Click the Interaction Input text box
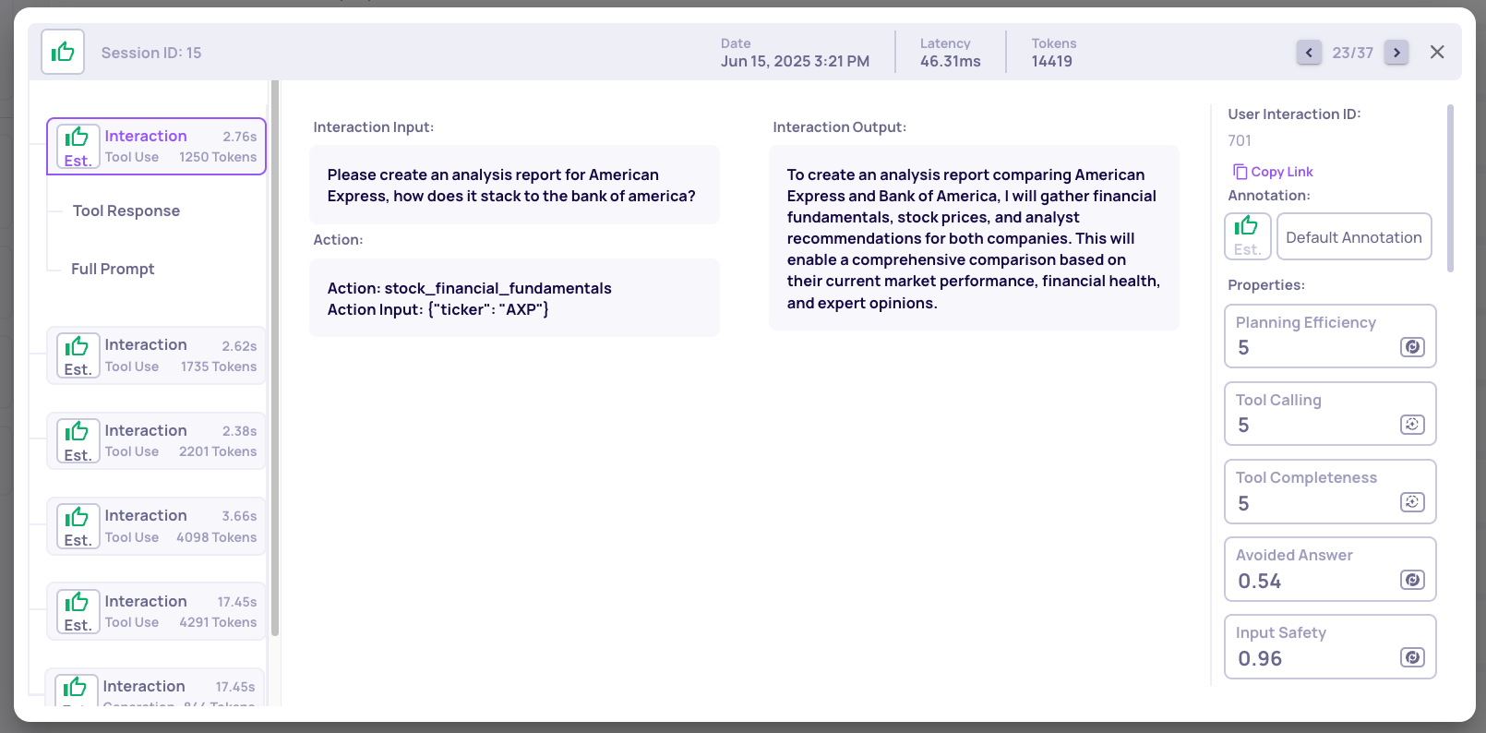 [514, 185]
